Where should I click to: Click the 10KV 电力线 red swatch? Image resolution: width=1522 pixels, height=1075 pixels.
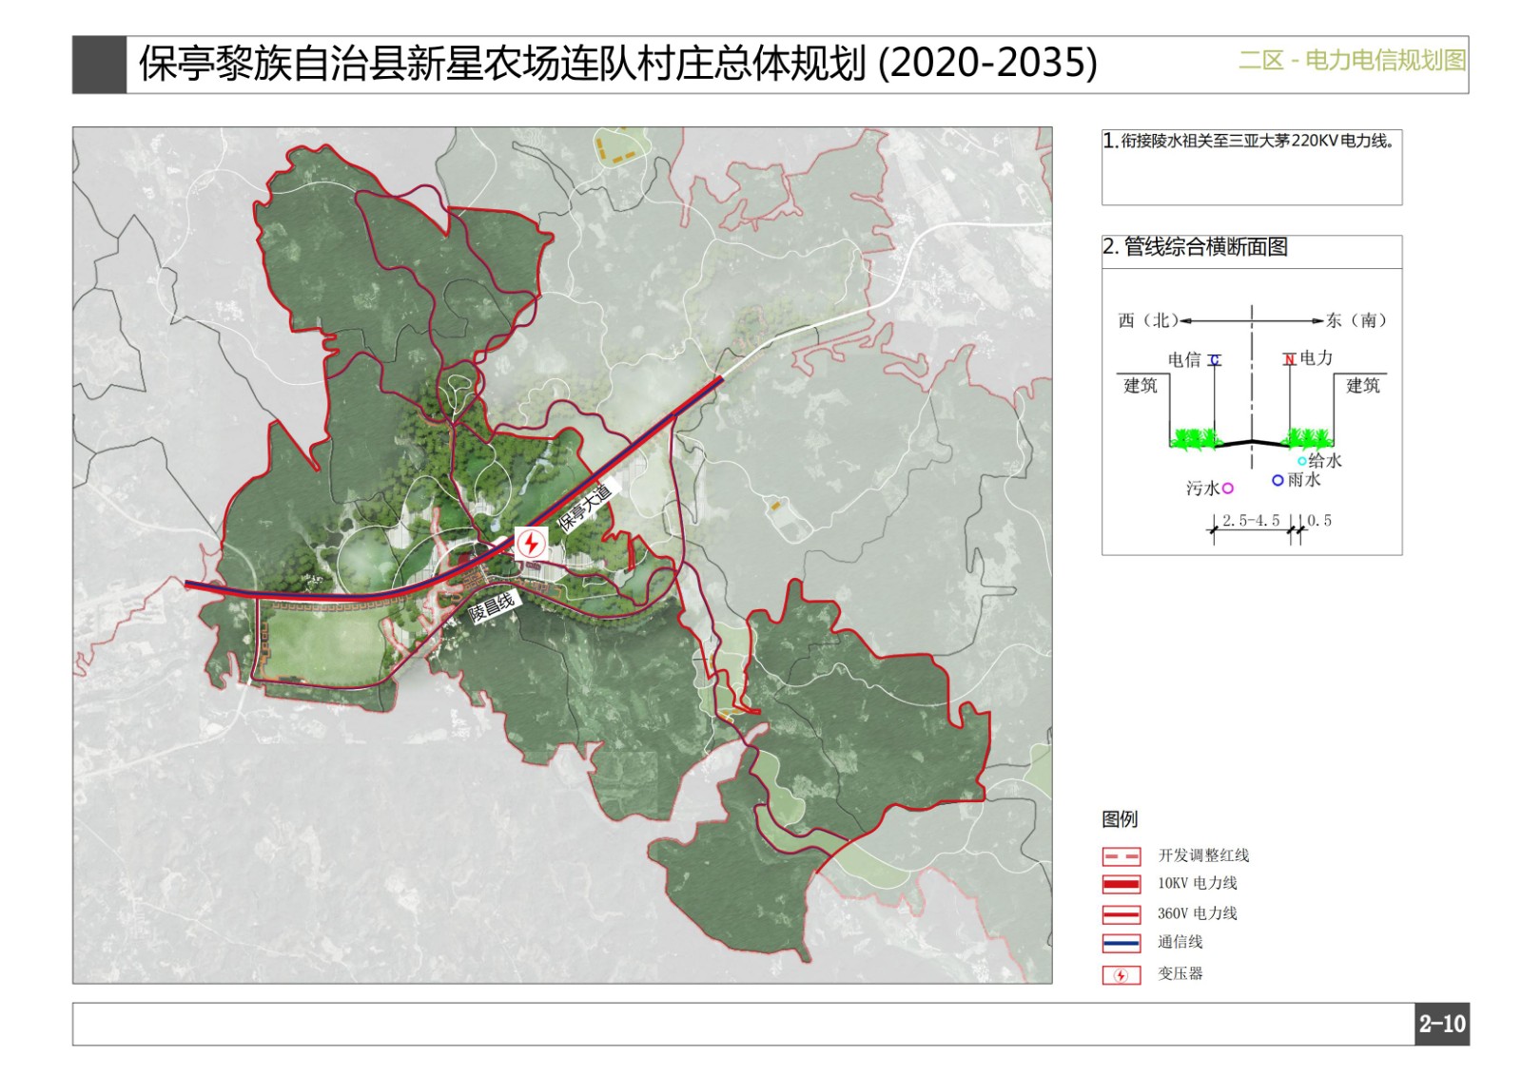click(1121, 885)
